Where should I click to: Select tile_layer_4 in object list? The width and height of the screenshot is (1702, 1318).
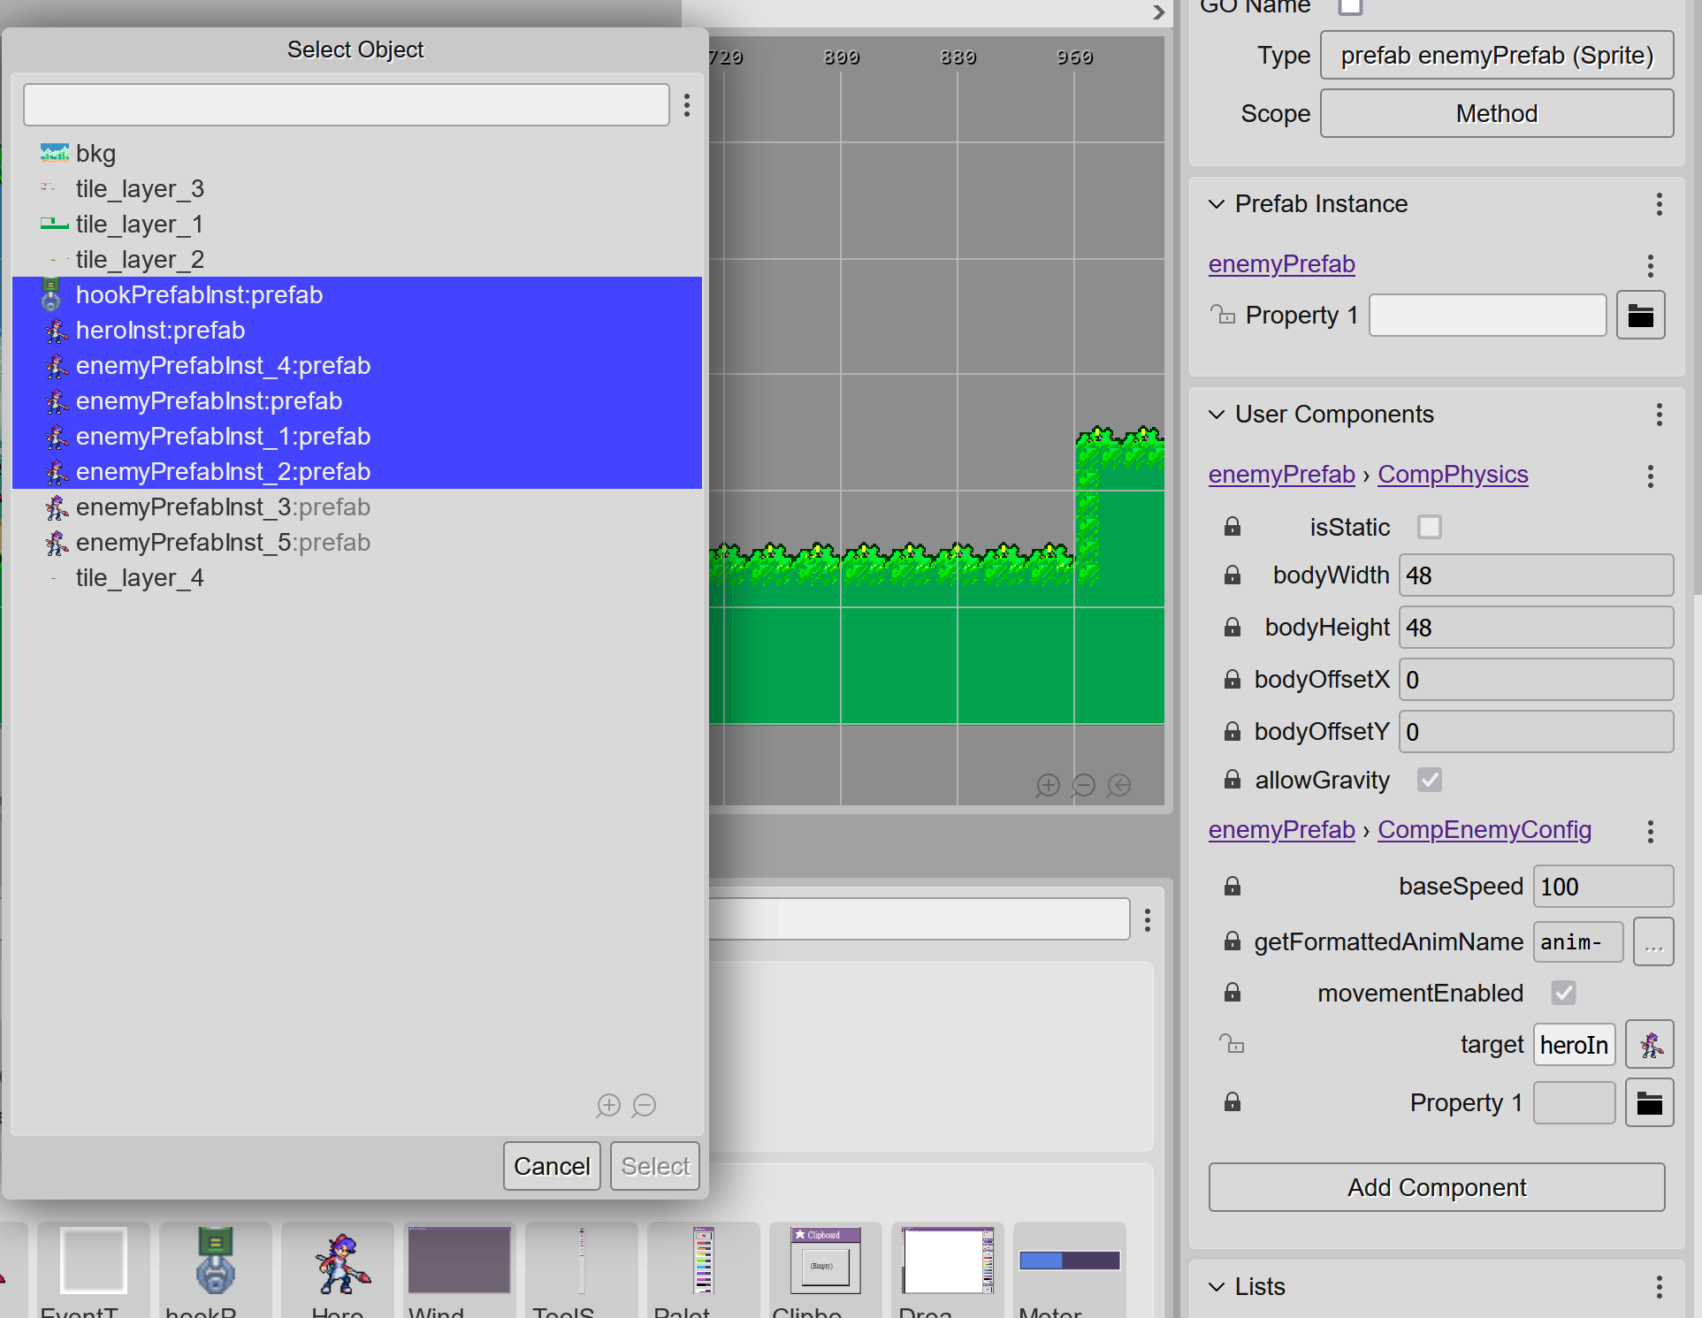coord(140,578)
